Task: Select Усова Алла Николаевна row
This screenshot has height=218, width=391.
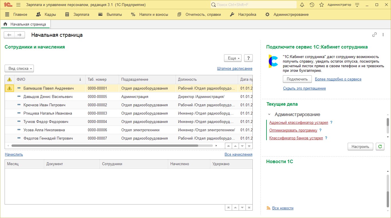Action: click(129, 130)
